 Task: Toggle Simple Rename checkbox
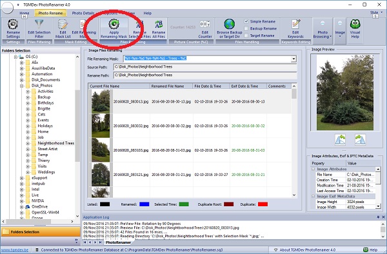[x=246, y=21]
